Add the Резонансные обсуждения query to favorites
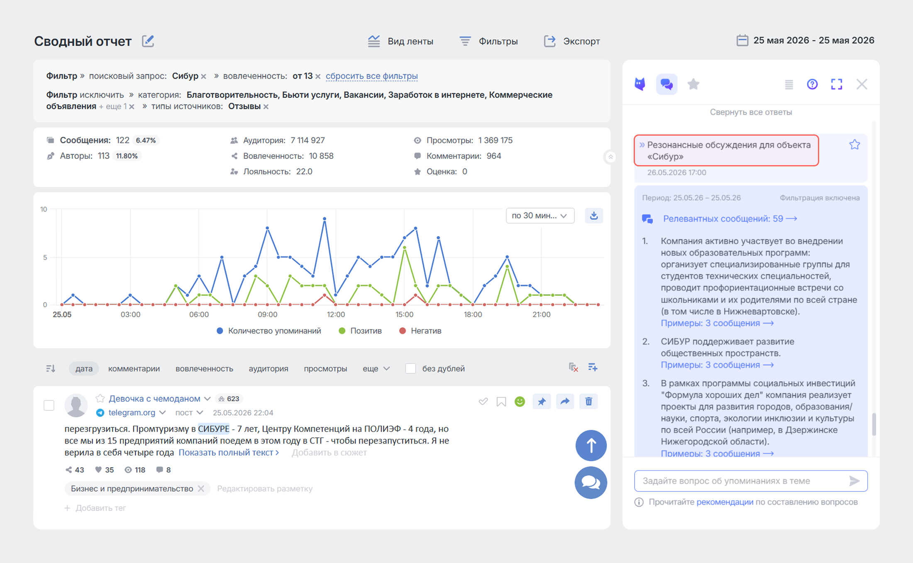The image size is (913, 563). tap(854, 145)
